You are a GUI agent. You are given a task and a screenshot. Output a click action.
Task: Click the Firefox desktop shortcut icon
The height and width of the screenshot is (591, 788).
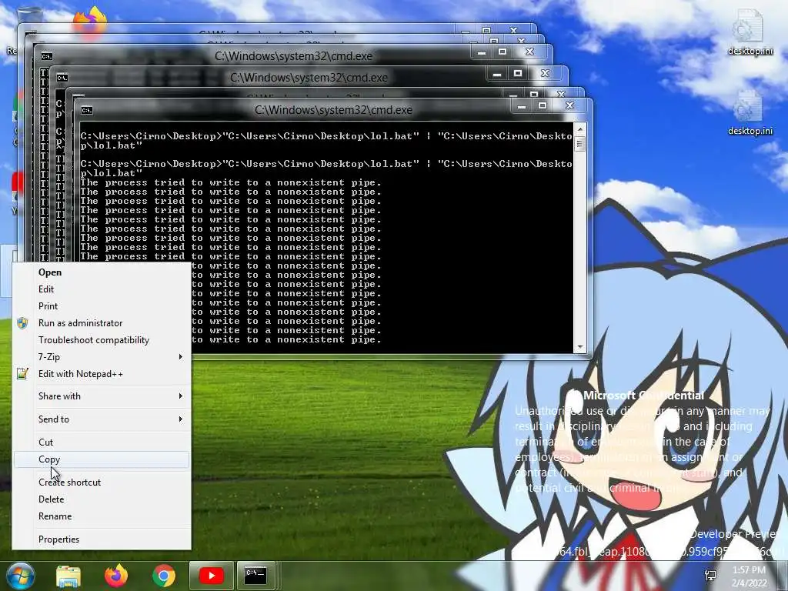[91, 21]
